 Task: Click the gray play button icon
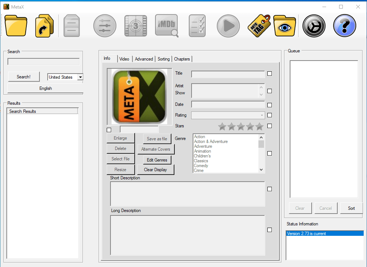pos(228,26)
